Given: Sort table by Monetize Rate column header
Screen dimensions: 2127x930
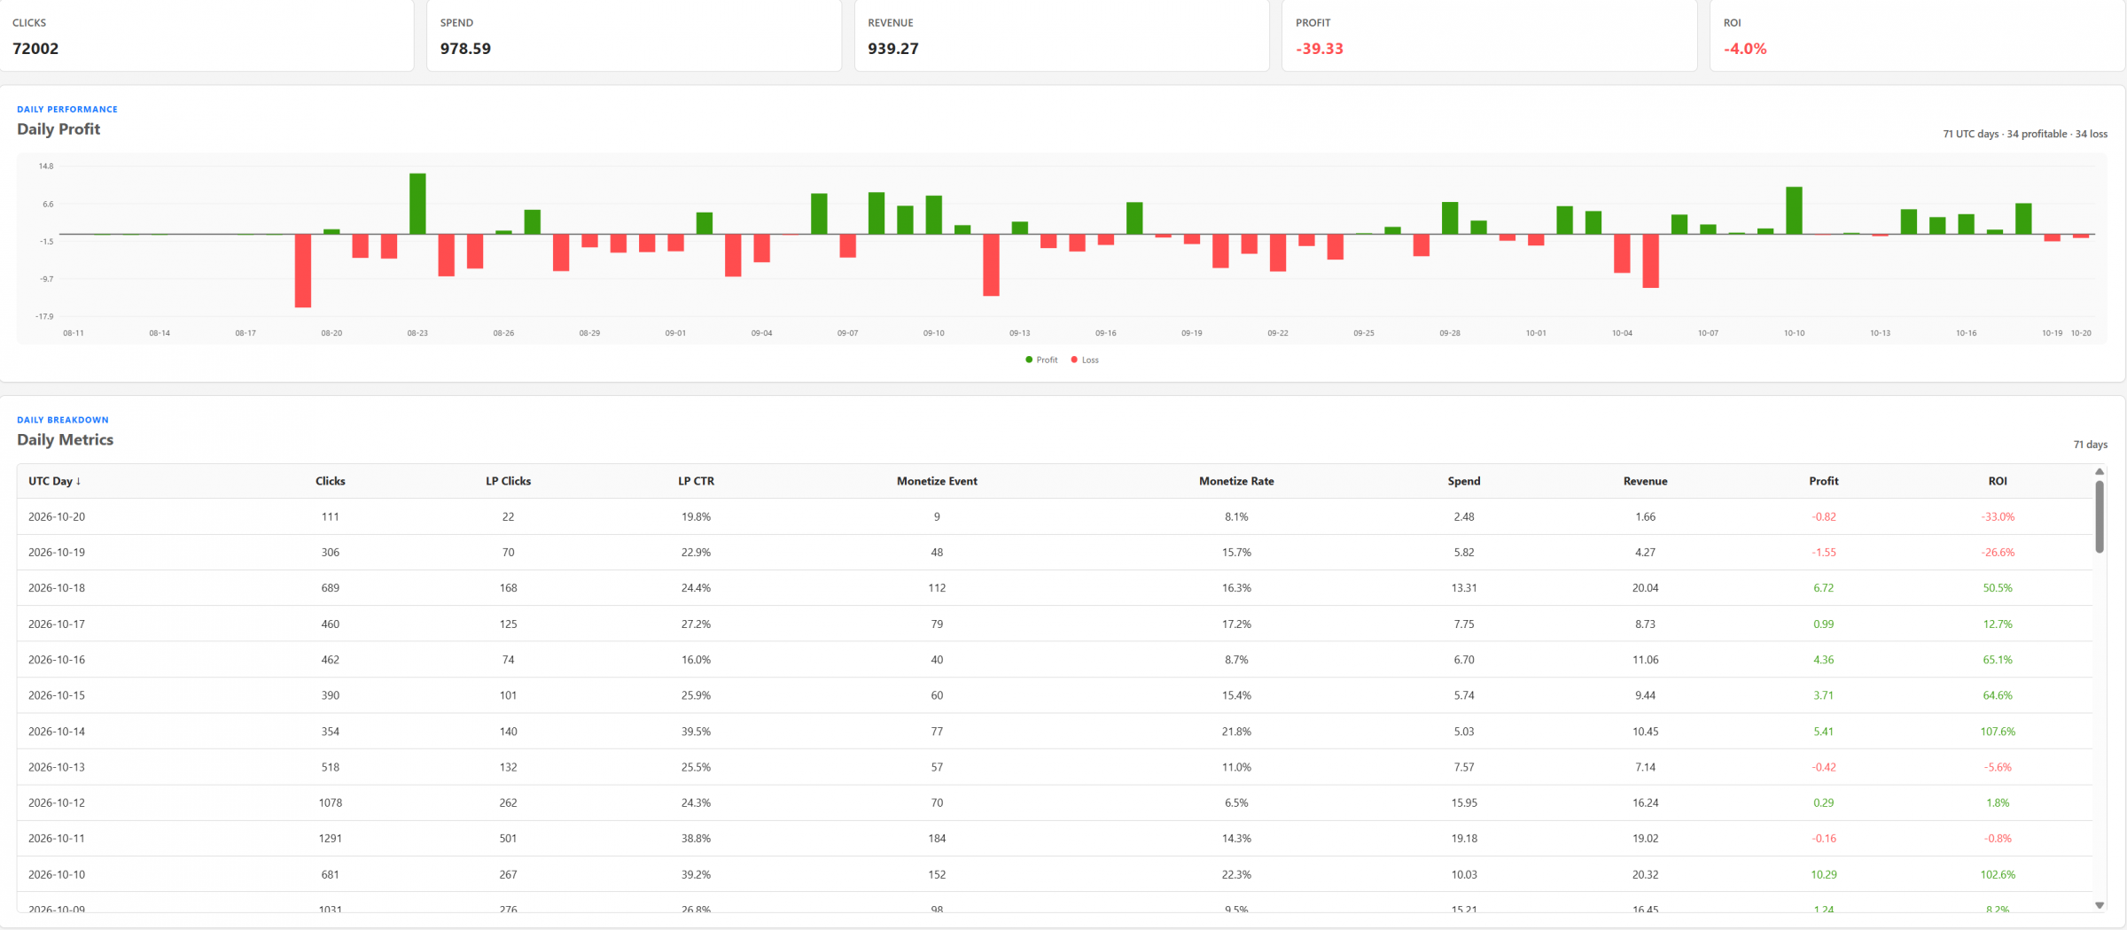Looking at the screenshot, I should click(x=1236, y=481).
